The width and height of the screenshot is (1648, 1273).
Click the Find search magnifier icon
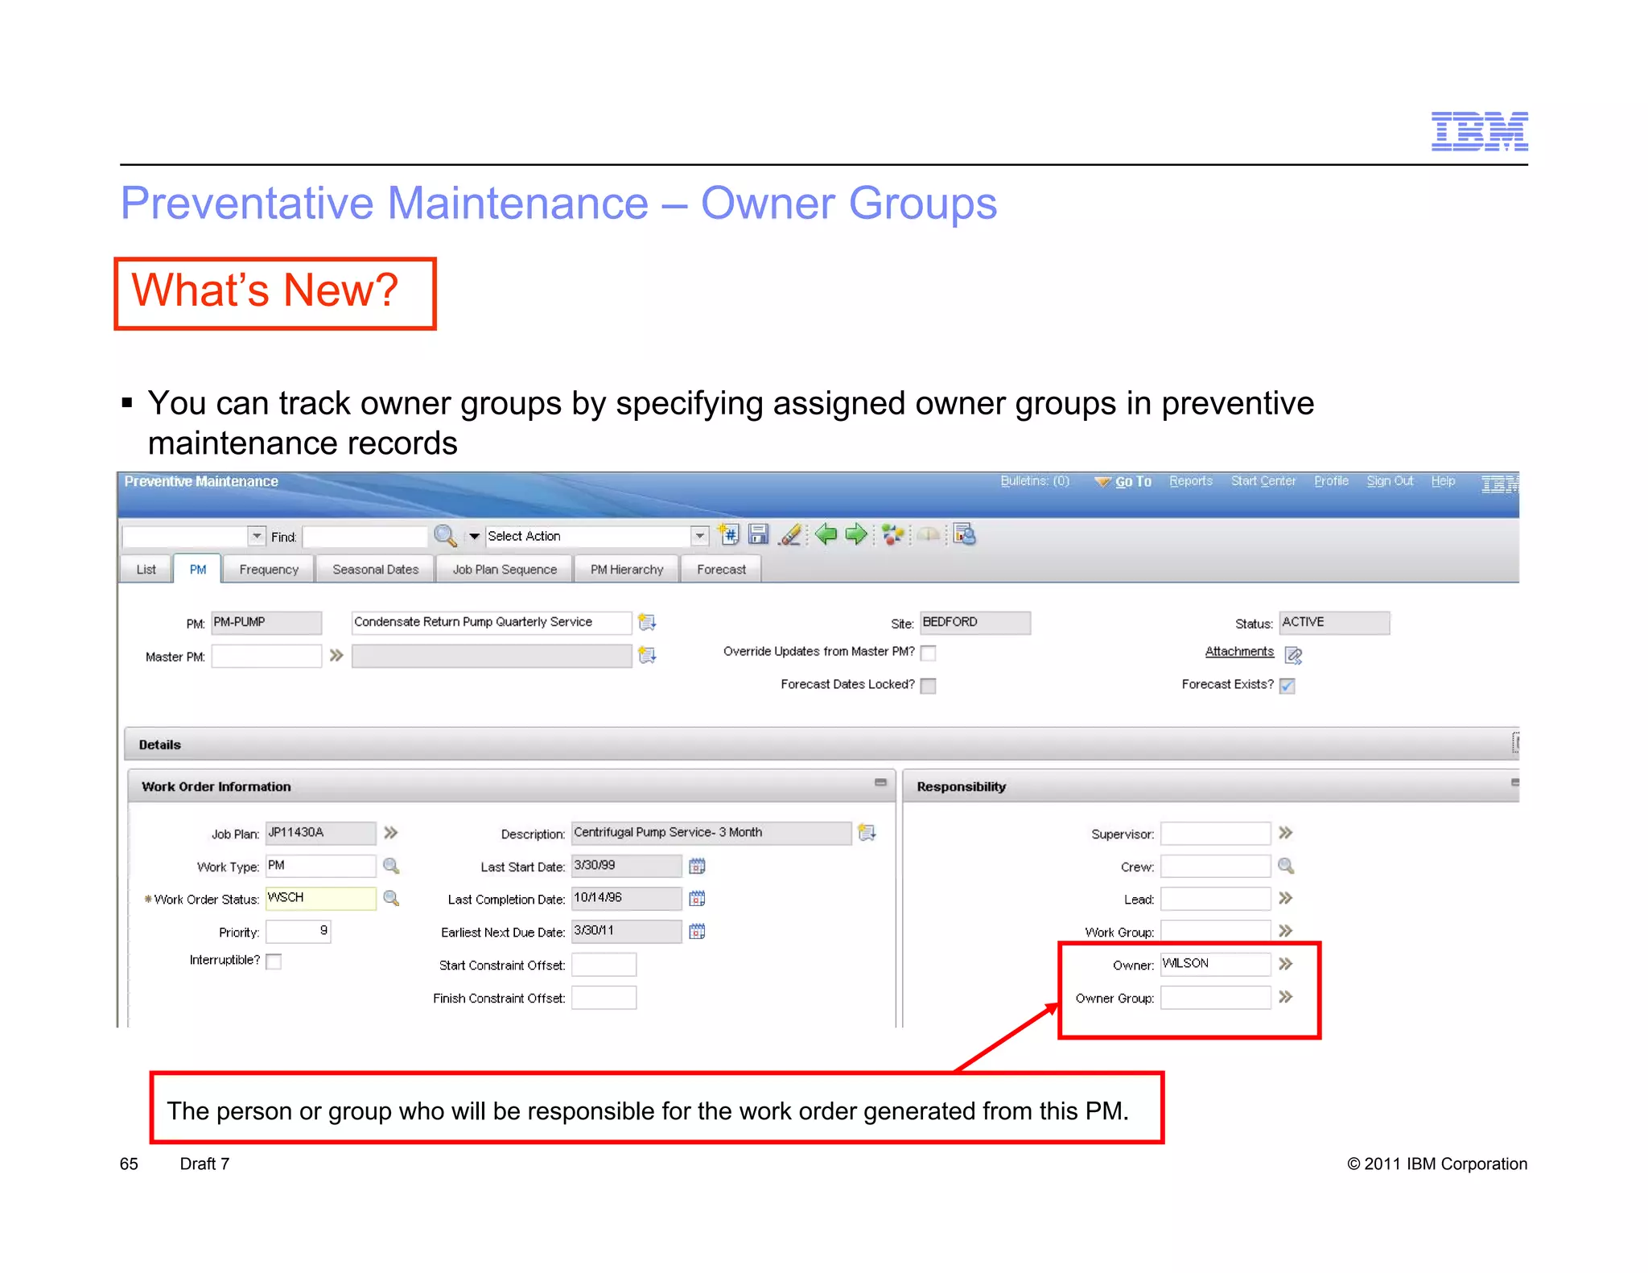click(x=445, y=535)
